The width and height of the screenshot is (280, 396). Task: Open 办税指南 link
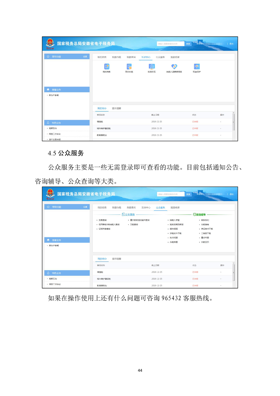(x=205, y=224)
